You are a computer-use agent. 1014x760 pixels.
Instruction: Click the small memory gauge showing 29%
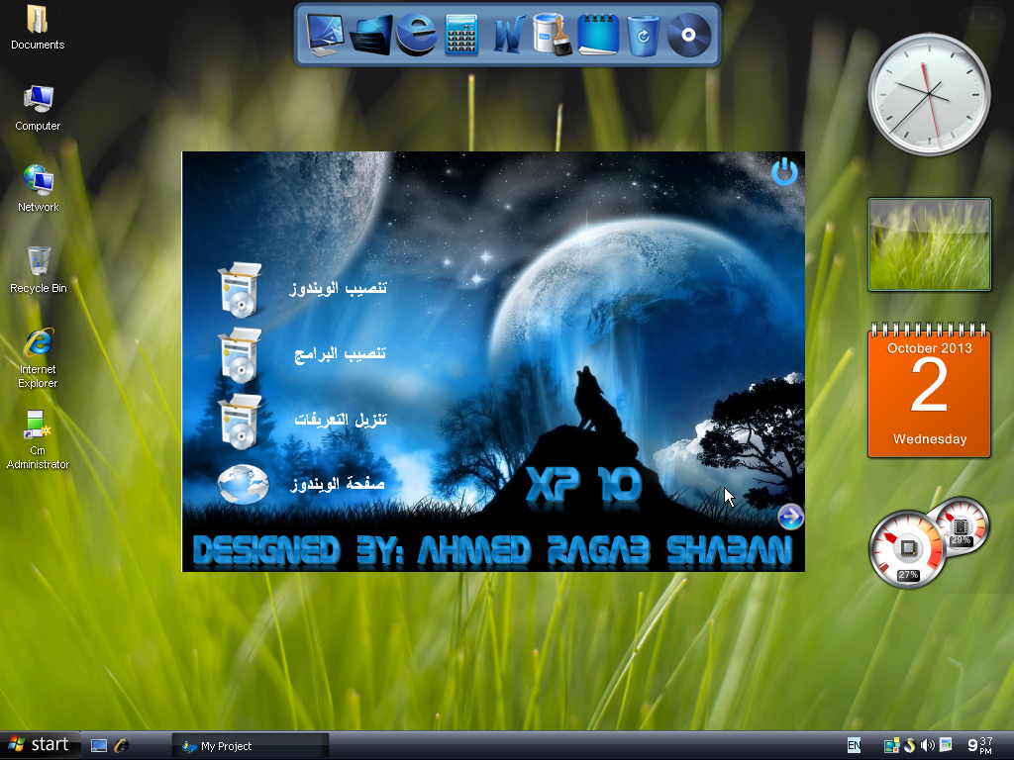[961, 525]
